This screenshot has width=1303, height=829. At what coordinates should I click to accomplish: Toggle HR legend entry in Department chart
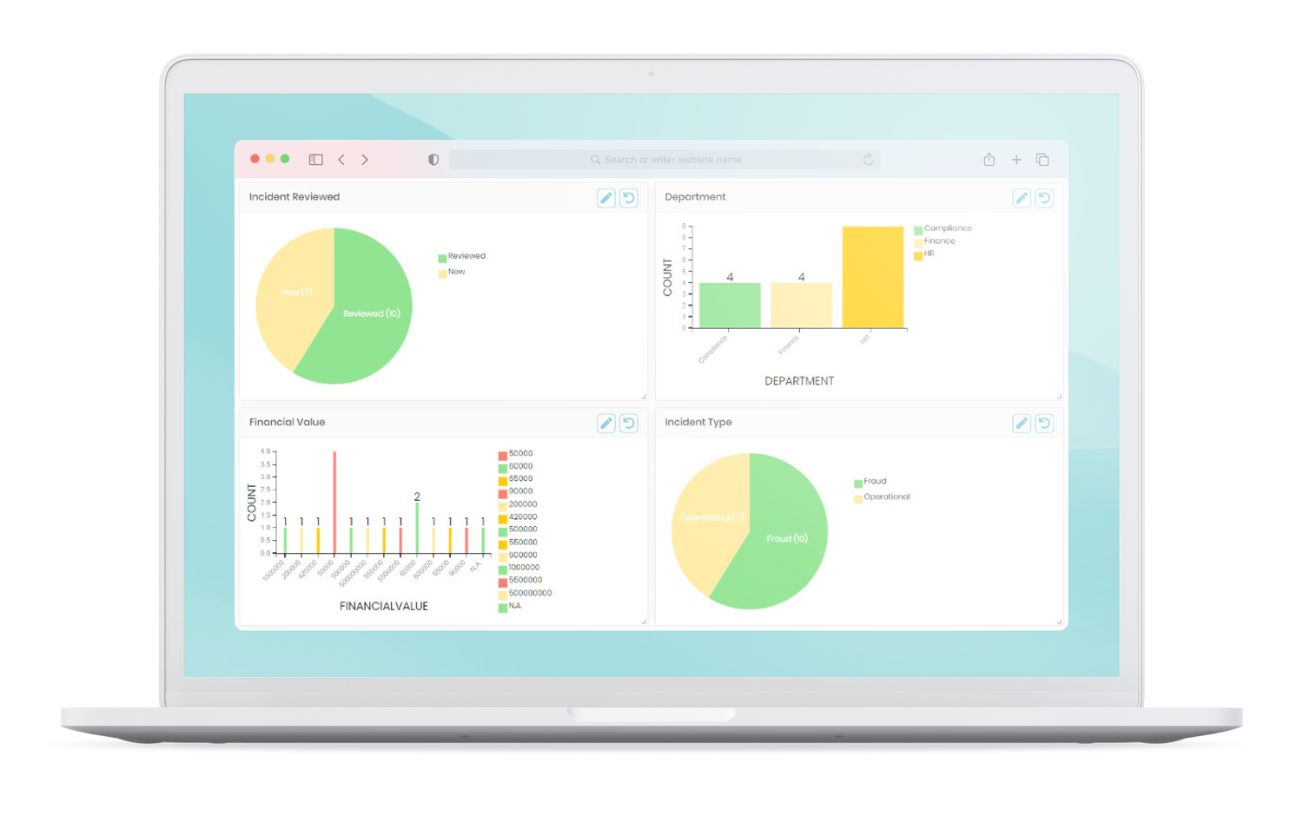924,253
